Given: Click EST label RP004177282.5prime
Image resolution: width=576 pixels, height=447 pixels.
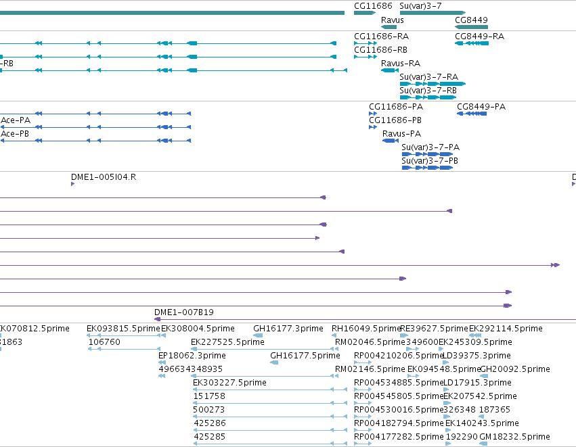Looking at the screenshot, I should (x=399, y=437).
